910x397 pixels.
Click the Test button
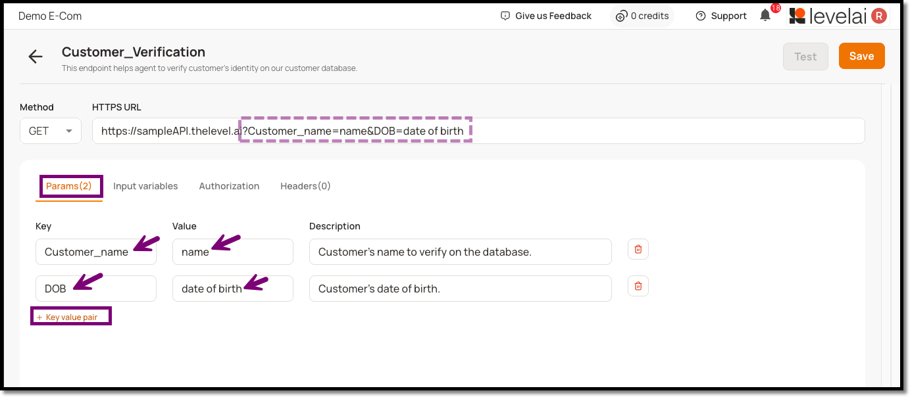805,57
